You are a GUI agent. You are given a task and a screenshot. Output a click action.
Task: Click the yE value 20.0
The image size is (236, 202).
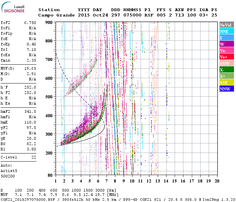31,139
